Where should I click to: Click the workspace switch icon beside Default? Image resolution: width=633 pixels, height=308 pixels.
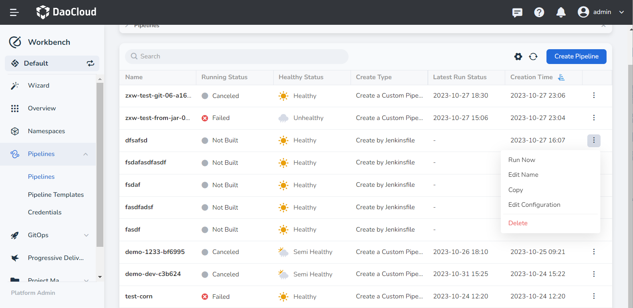(91, 63)
